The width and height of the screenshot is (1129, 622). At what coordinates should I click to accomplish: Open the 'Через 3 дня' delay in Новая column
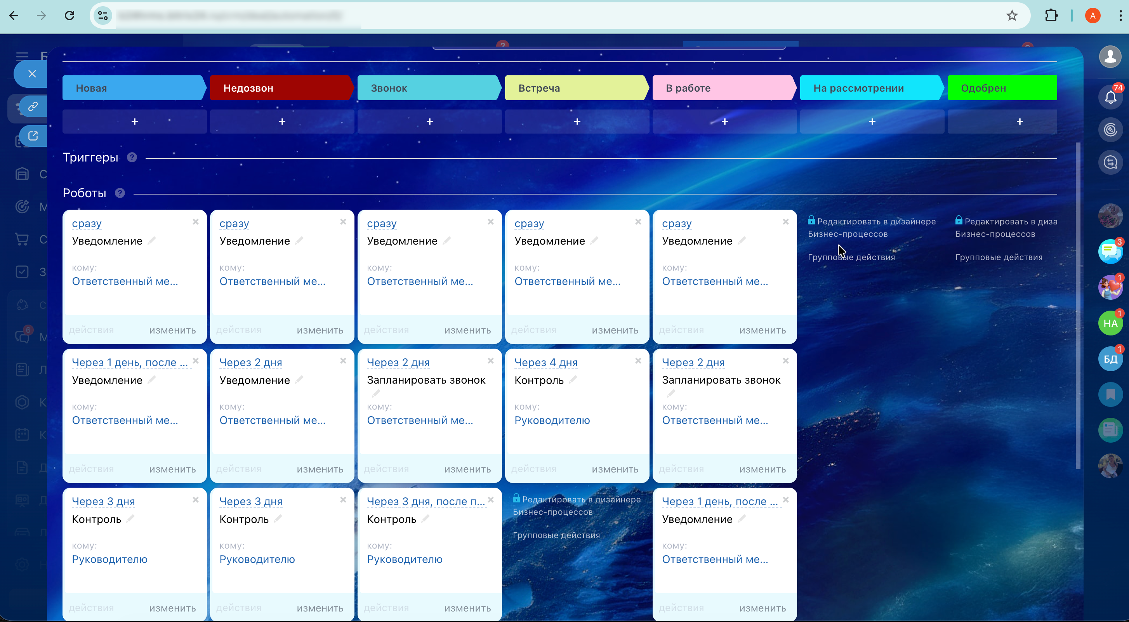point(103,502)
